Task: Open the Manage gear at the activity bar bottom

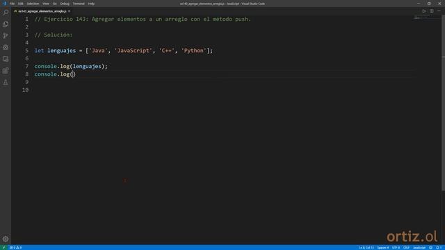Action: click(x=6, y=239)
